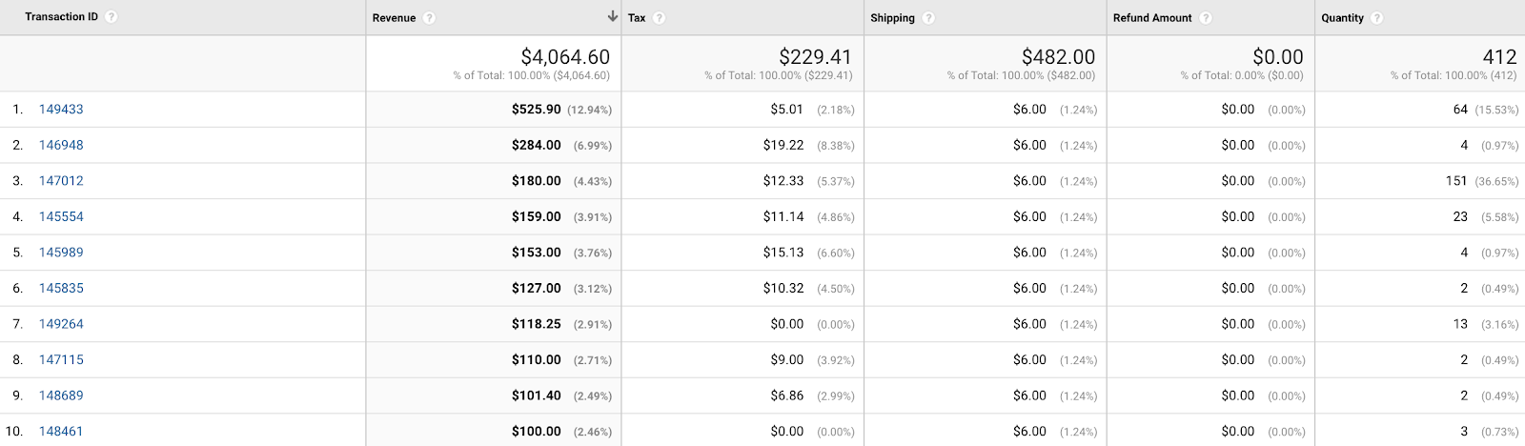Open transaction 146948 details

(x=61, y=145)
